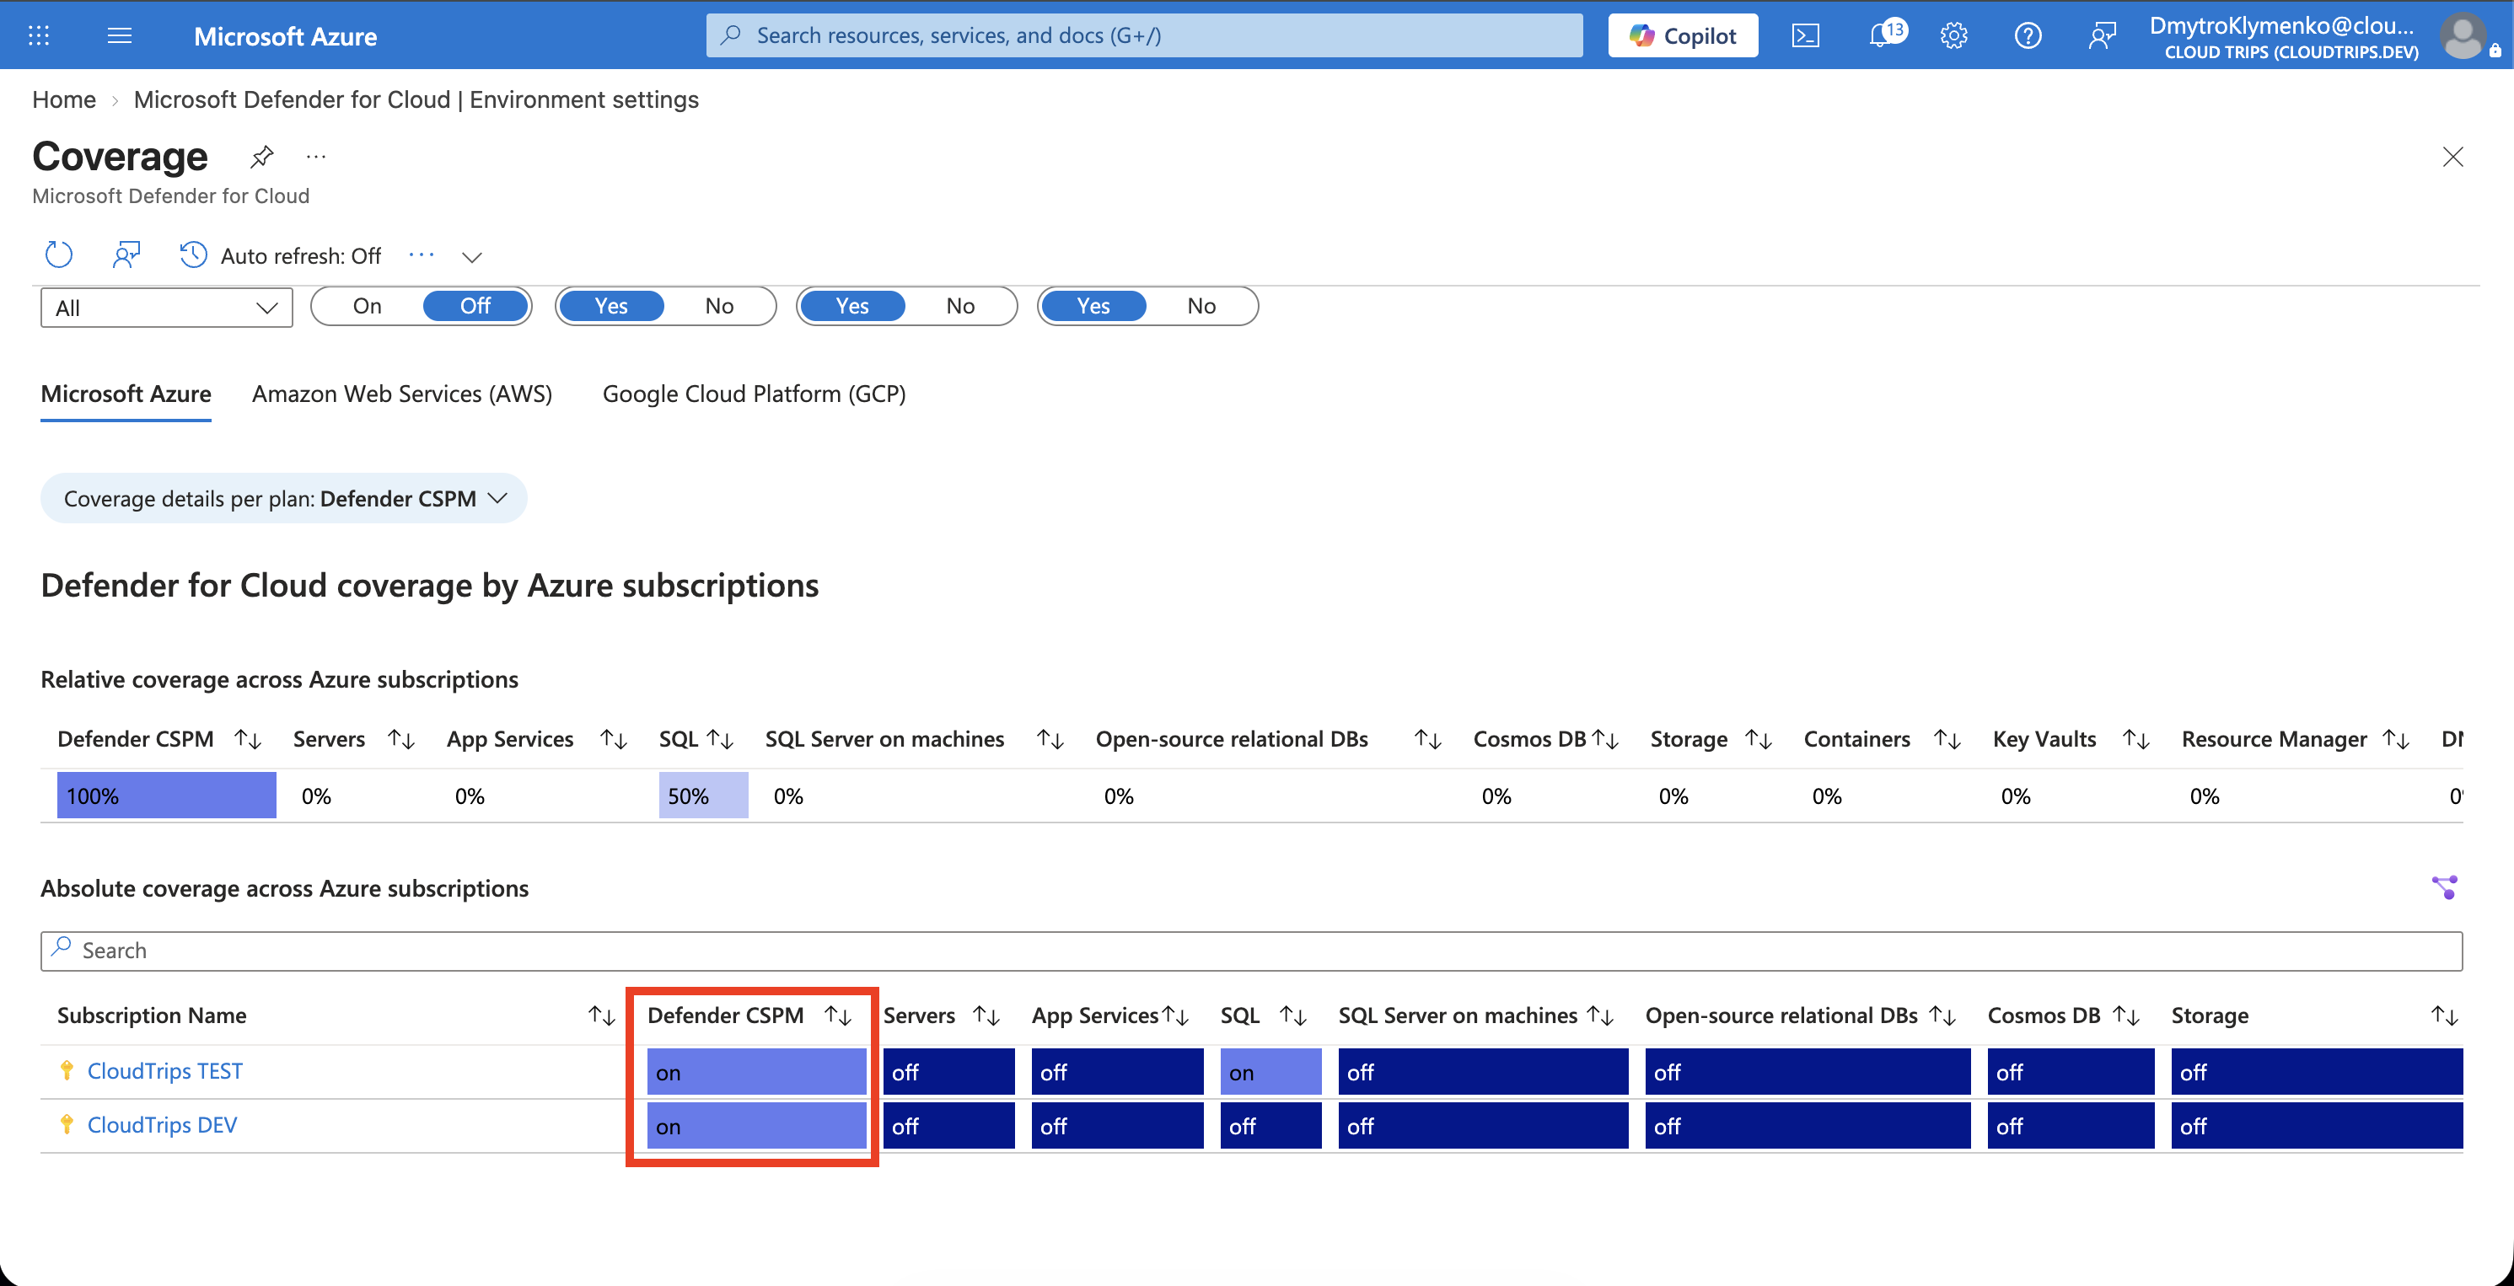Sort relative table by Defender CSPM
2514x1286 pixels.
(249, 740)
